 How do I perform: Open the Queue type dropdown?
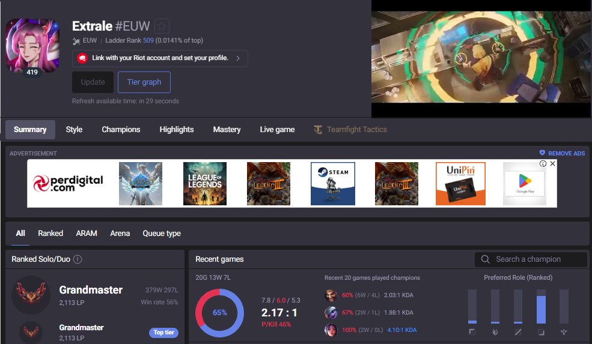point(162,234)
